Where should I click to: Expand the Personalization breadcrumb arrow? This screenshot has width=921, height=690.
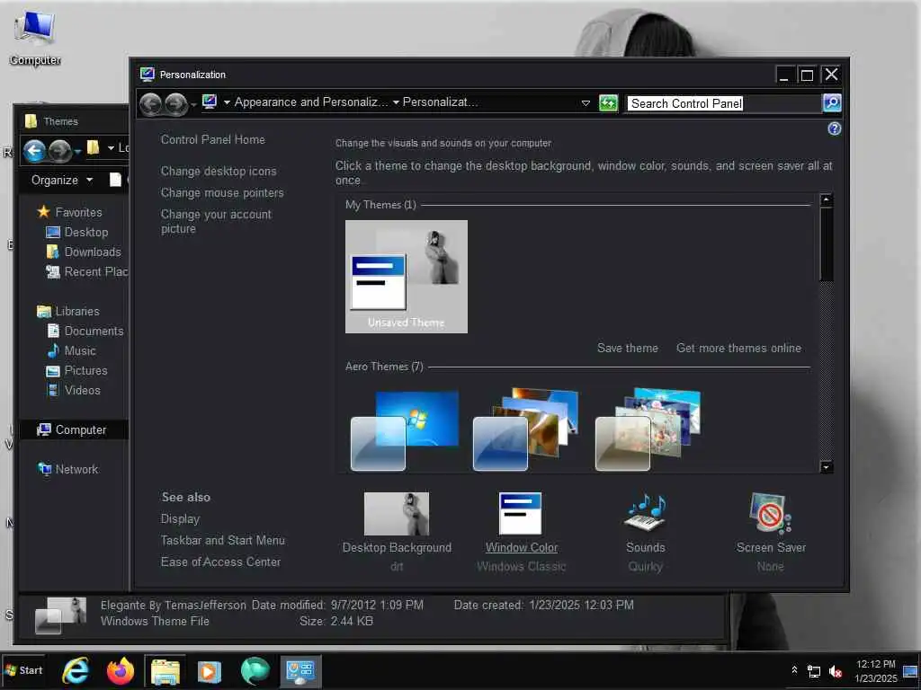(x=396, y=102)
